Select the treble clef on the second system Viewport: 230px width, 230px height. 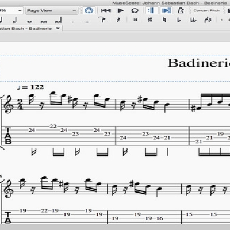(9, 189)
